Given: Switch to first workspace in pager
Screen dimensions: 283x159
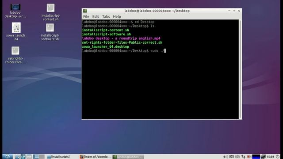Looking at the screenshot, I should pos(36,156).
